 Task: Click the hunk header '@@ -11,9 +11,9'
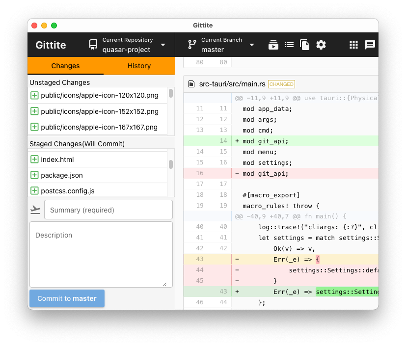pyautogui.click(x=281, y=98)
